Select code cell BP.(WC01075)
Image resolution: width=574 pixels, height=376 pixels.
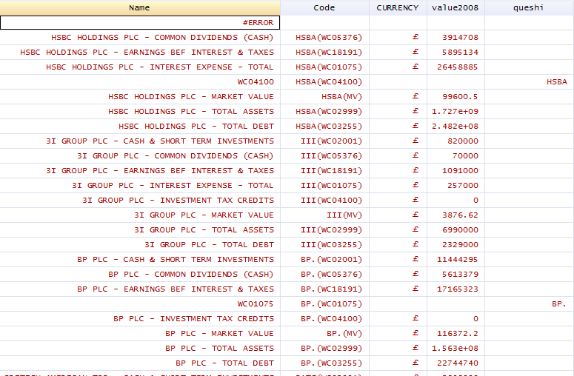324,304
